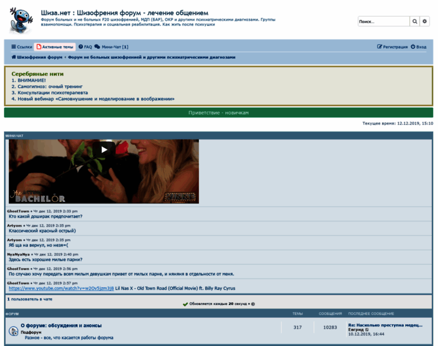Open Активные темы tab
The height and width of the screenshot is (346, 438).
[x=55, y=47]
